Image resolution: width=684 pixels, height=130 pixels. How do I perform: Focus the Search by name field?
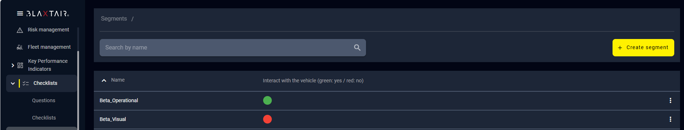click(233, 48)
